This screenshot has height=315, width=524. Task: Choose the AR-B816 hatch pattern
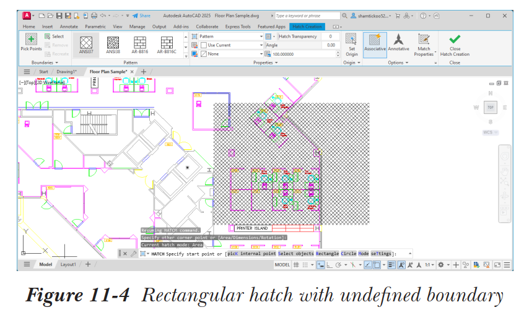tap(140, 45)
